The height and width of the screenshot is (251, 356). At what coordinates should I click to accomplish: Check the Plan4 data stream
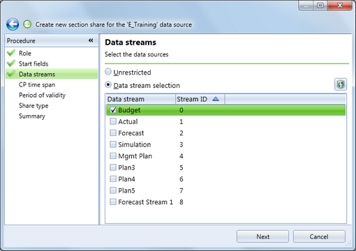click(113, 178)
